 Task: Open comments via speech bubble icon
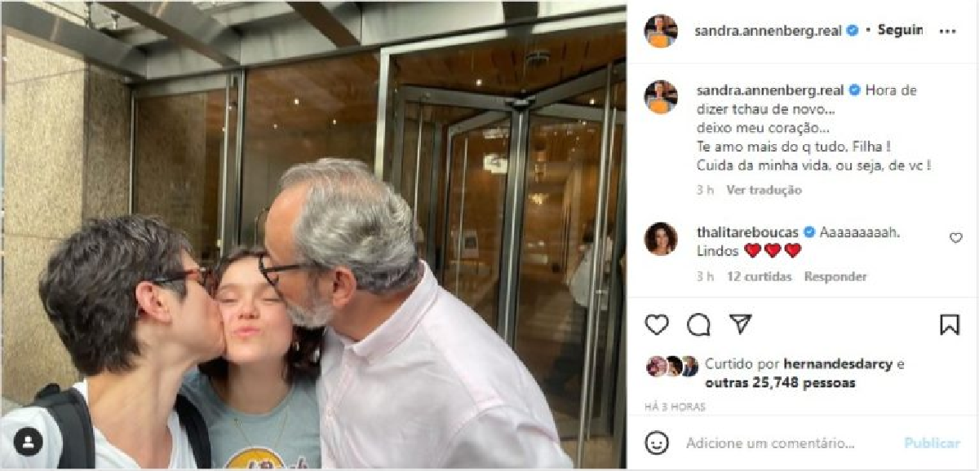pyautogui.click(x=698, y=324)
